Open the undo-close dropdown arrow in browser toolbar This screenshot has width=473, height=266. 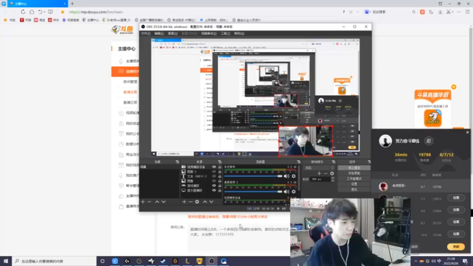point(44,12)
